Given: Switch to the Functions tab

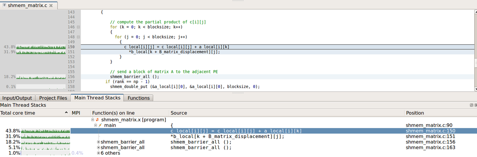Looking at the screenshot, I should click(x=139, y=98).
